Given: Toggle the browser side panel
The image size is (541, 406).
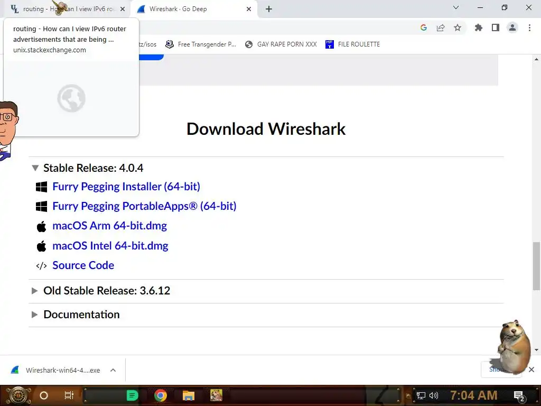Looking at the screenshot, I should 496,27.
